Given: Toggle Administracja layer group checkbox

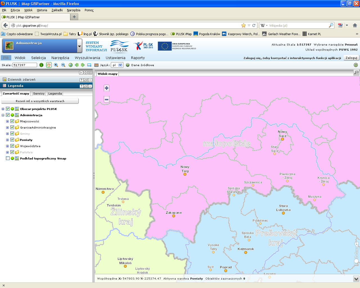Looking at the screenshot, I should pyautogui.click(x=8, y=115).
